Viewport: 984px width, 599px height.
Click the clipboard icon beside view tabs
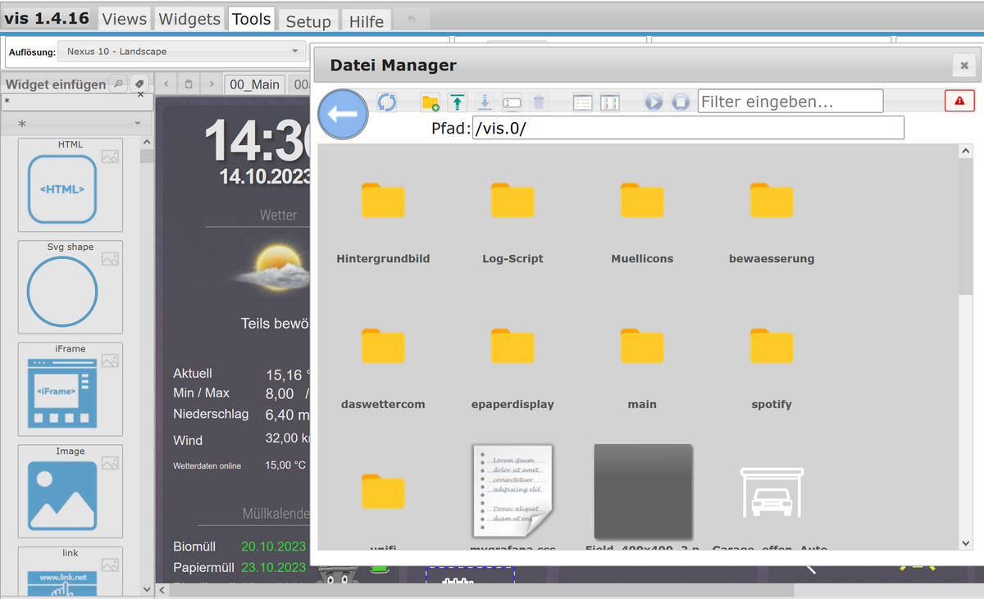pyautogui.click(x=189, y=84)
